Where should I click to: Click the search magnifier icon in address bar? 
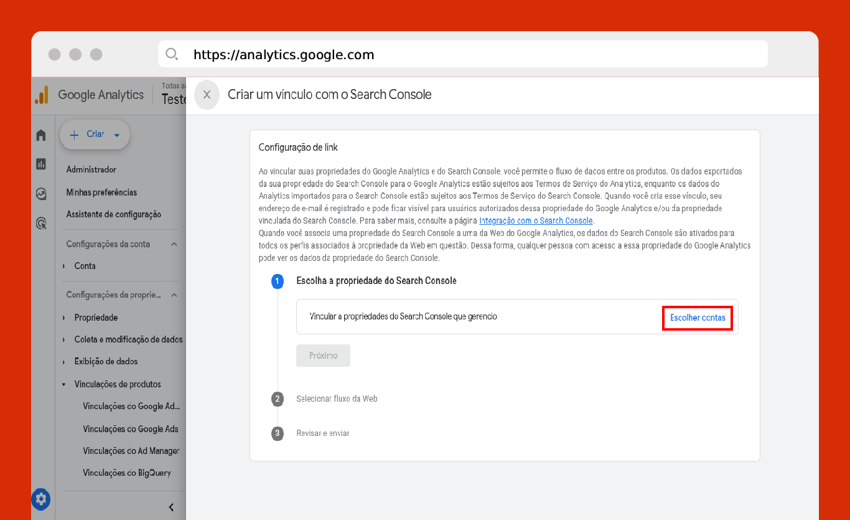[x=172, y=54]
